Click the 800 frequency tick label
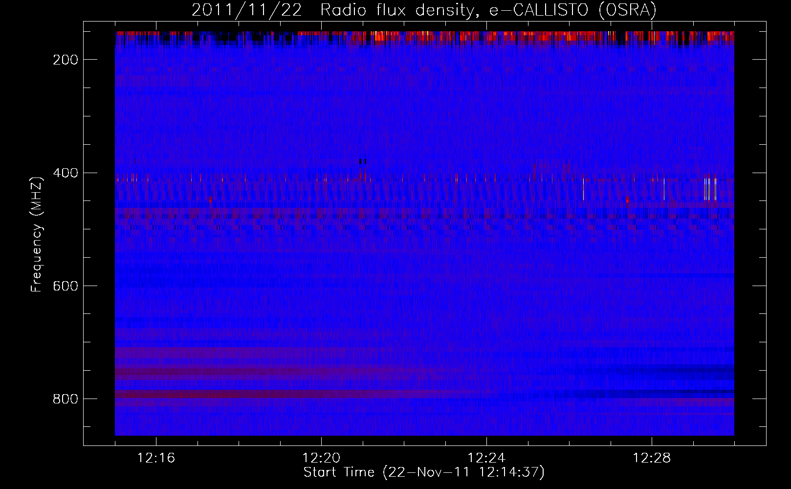This screenshot has height=489, width=791. coord(65,399)
